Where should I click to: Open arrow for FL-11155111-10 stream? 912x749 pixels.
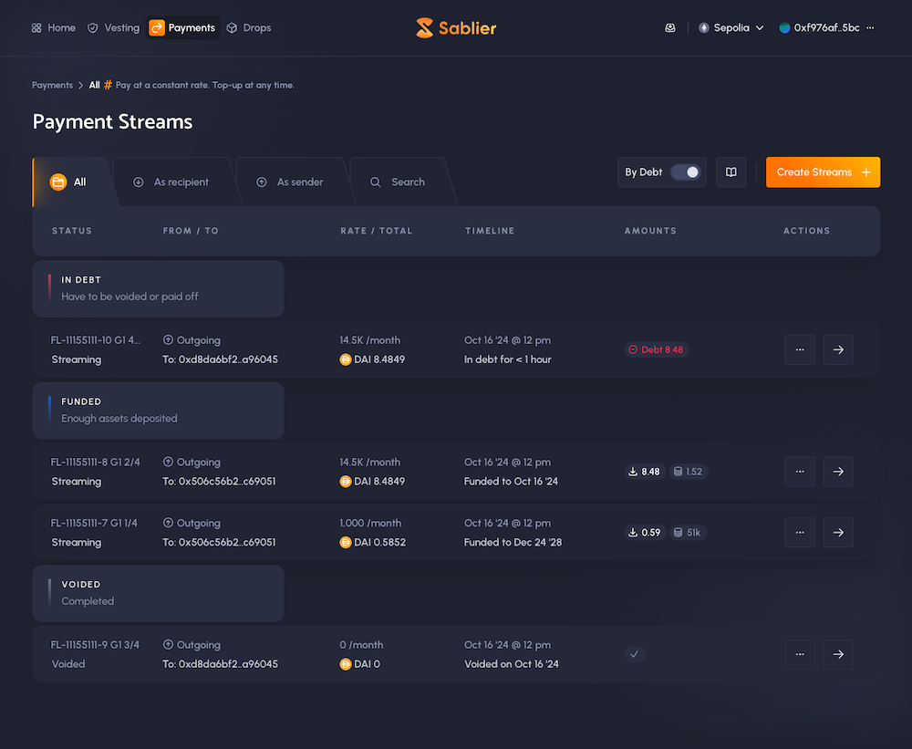(x=838, y=349)
